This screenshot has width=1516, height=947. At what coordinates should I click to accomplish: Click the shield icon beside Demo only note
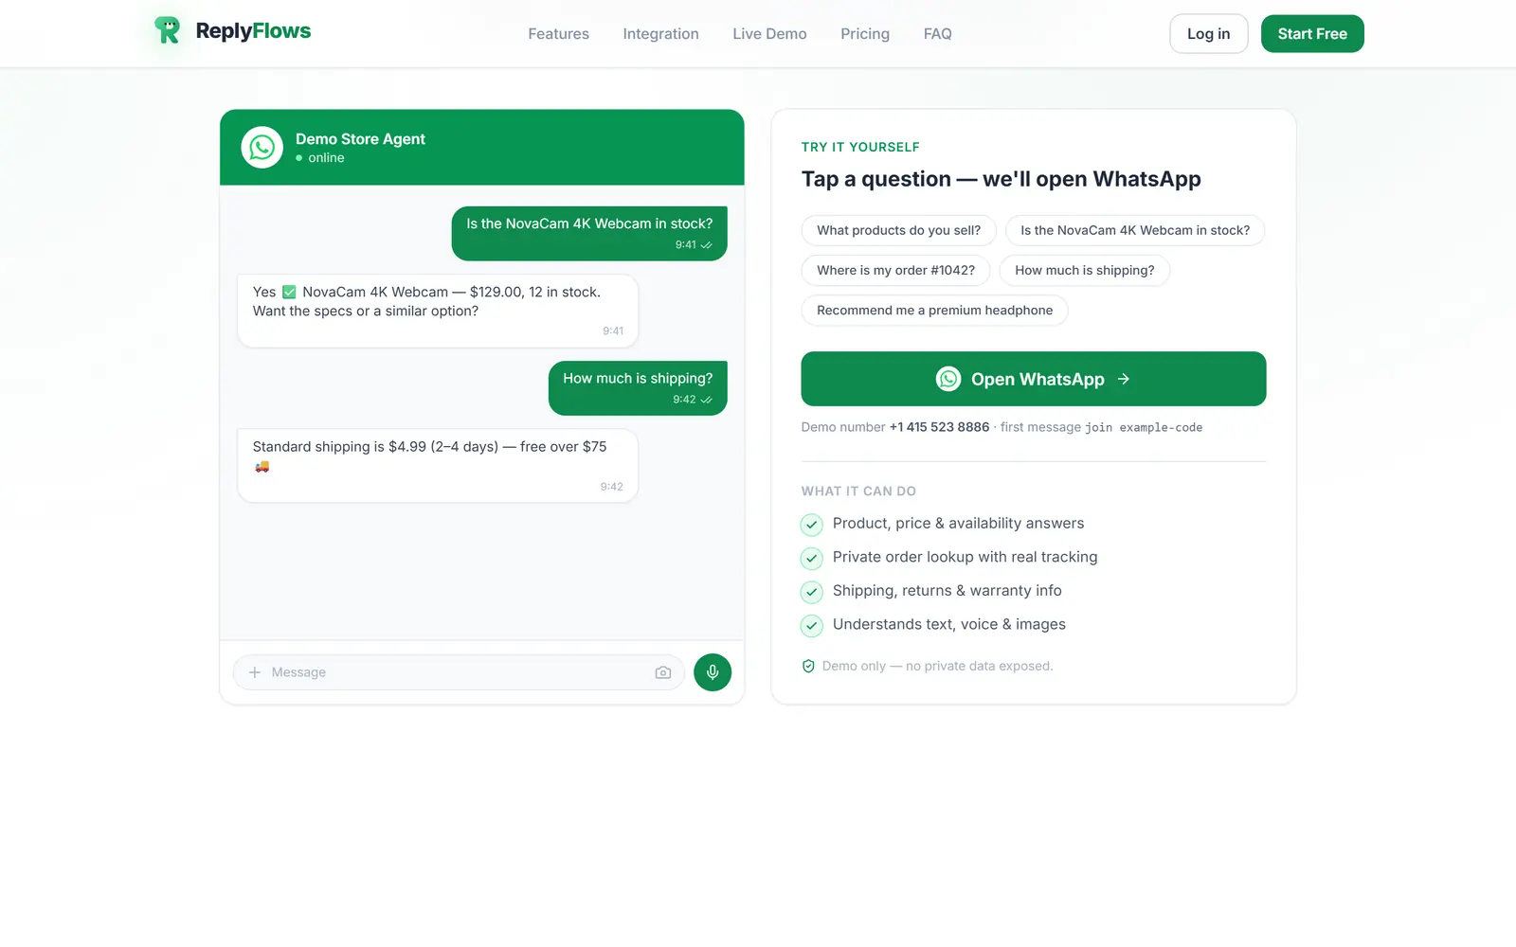808,666
